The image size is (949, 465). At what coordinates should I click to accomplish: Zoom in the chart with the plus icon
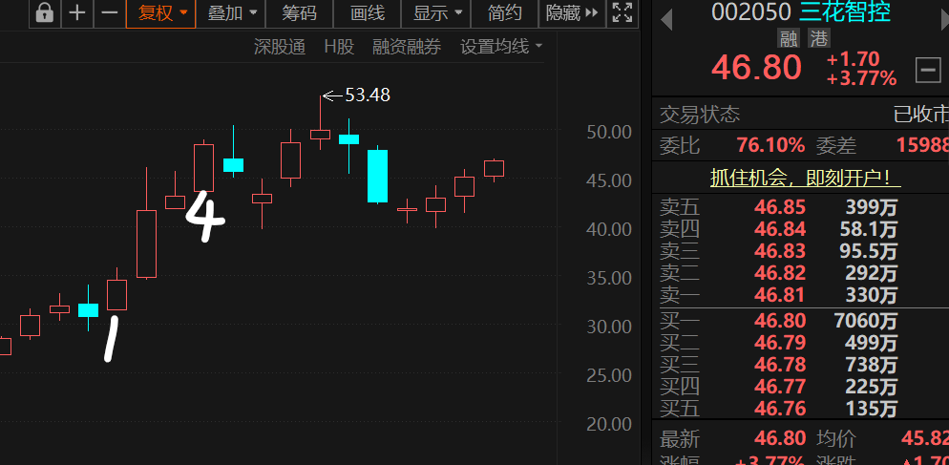coord(77,13)
